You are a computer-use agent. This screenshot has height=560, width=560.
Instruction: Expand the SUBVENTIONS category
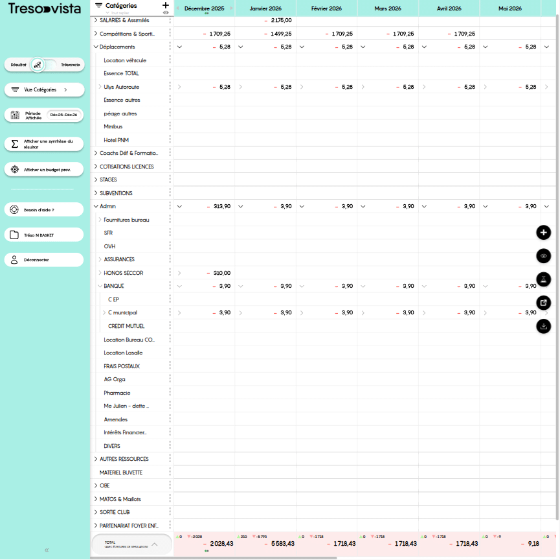96,193
